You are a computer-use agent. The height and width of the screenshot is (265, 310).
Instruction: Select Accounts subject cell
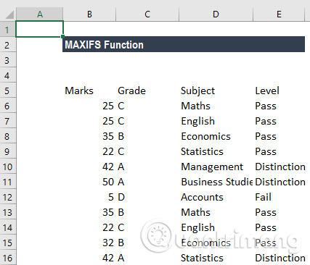tap(216, 197)
